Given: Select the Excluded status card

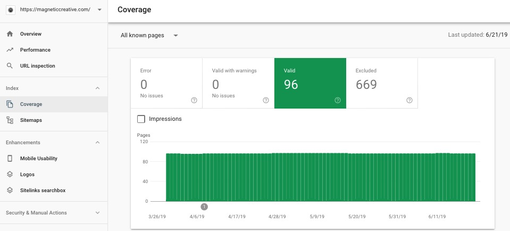Looking at the screenshot, I should [x=382, y=83].
